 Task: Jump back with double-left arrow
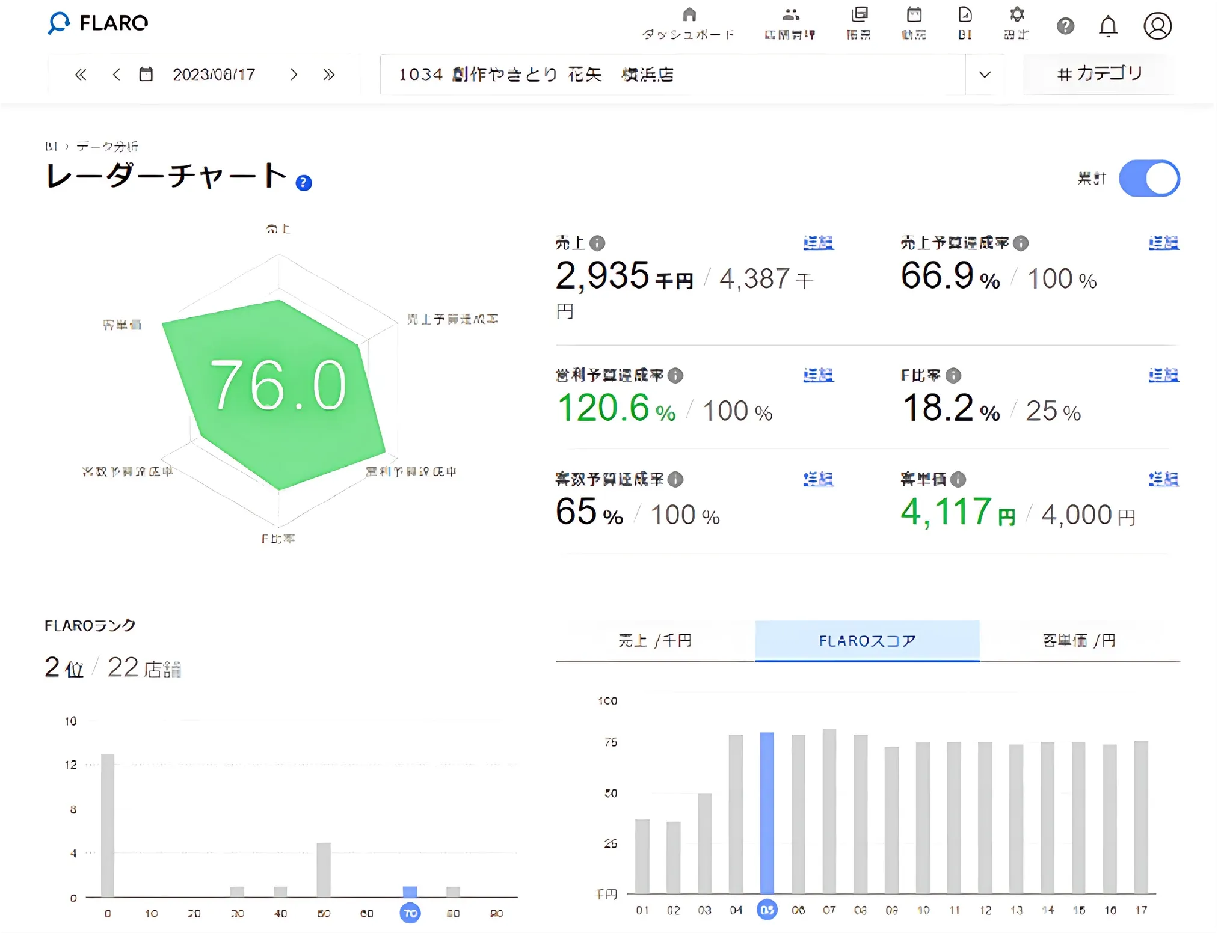tap(80, 75)
